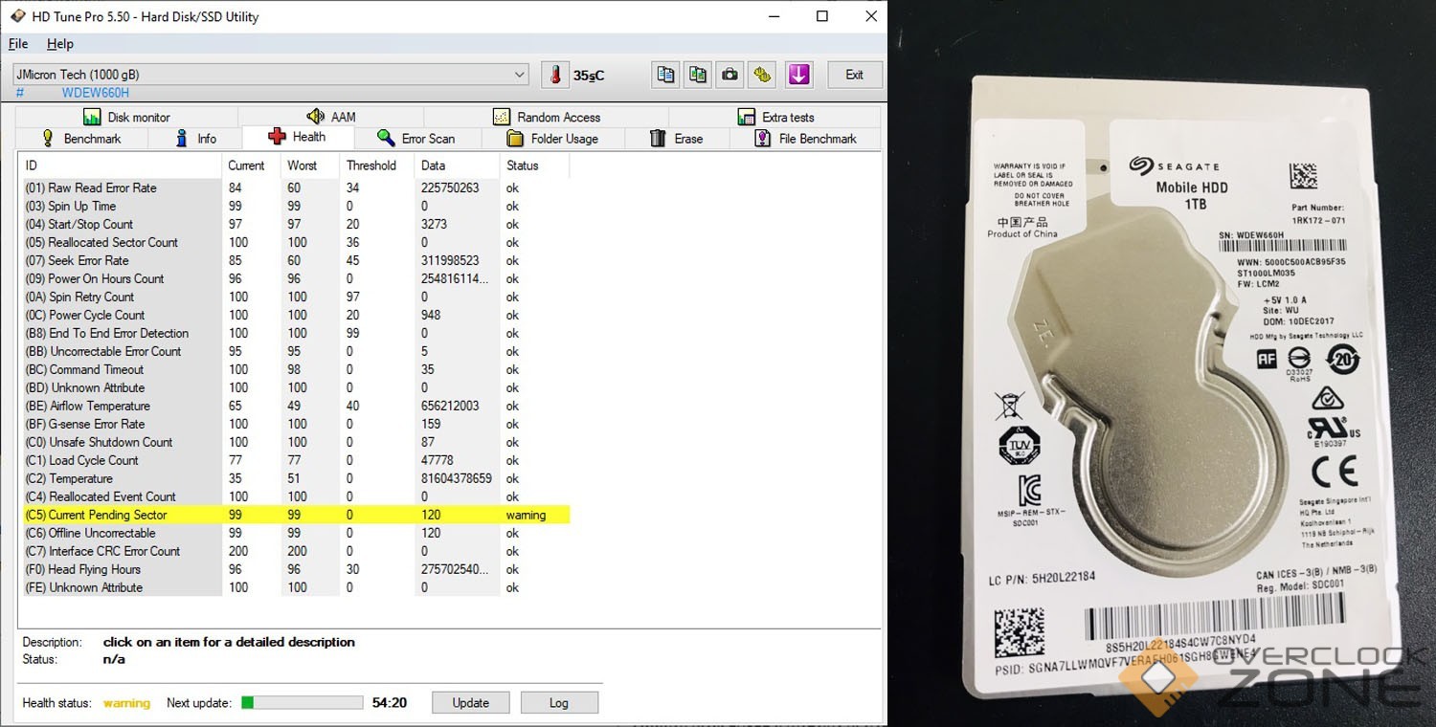Click the Threshold column header
Image resolution: width=1436 pixels, height=727 pixels.
coord(377,165)
